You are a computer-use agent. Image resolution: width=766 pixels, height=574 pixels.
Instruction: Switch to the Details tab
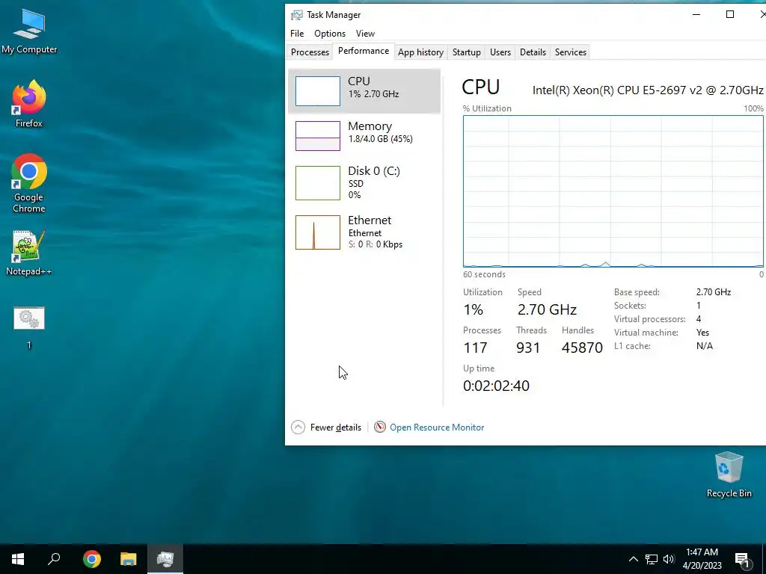(533, 52)
